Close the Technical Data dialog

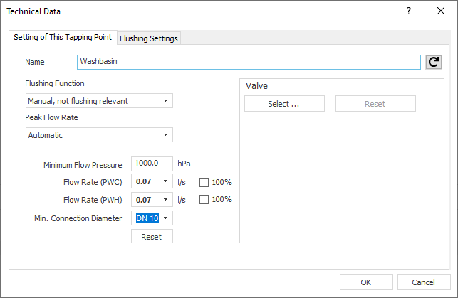click(x=441, y=11)
